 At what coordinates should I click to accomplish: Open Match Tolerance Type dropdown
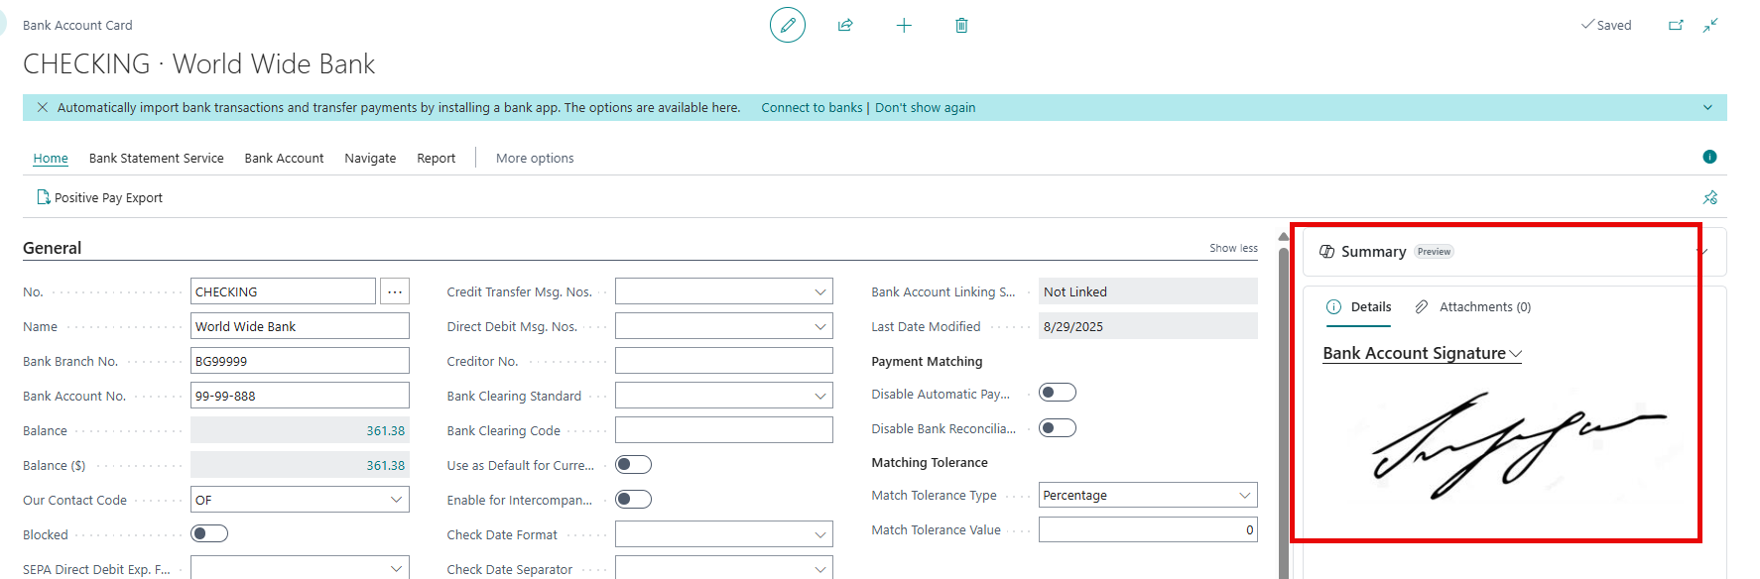[1245, 495]
